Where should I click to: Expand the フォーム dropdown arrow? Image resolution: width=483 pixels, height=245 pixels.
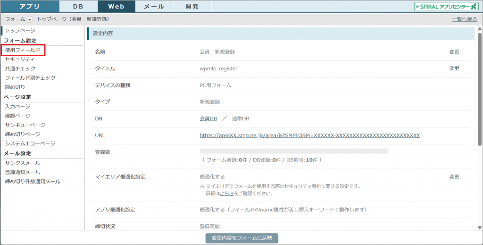pos(30,19)
